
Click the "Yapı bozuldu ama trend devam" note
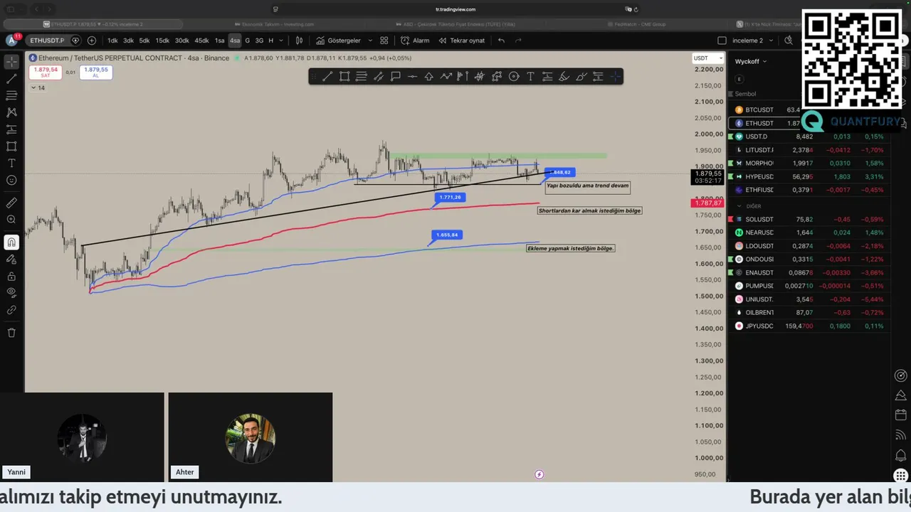(x=587, y=186)
